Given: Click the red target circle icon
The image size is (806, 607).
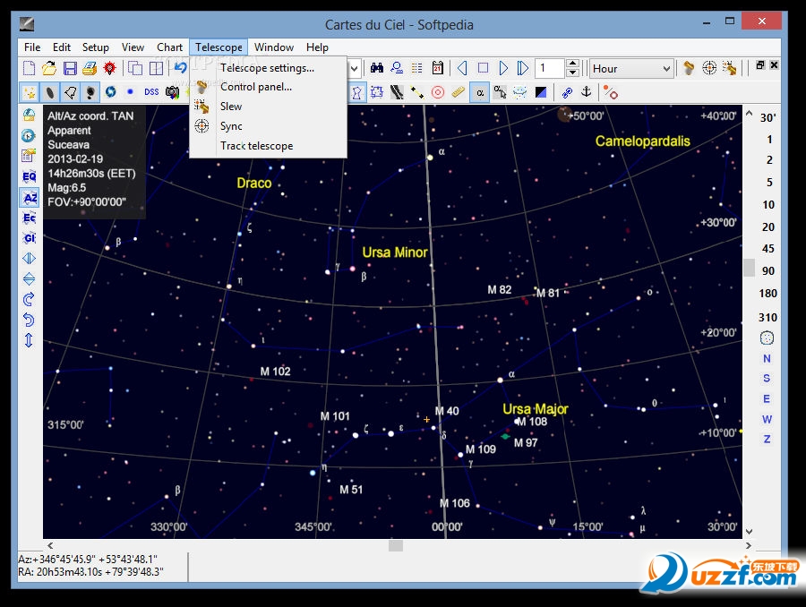Looking at the screenshot, I should [438, 92].
